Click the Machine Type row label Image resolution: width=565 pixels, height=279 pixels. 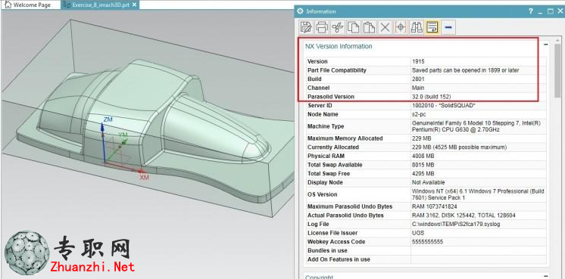tap(326, 126)
